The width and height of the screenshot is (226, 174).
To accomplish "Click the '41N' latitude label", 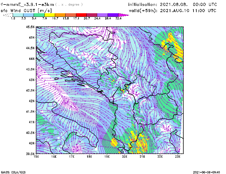I will point(32,122).
